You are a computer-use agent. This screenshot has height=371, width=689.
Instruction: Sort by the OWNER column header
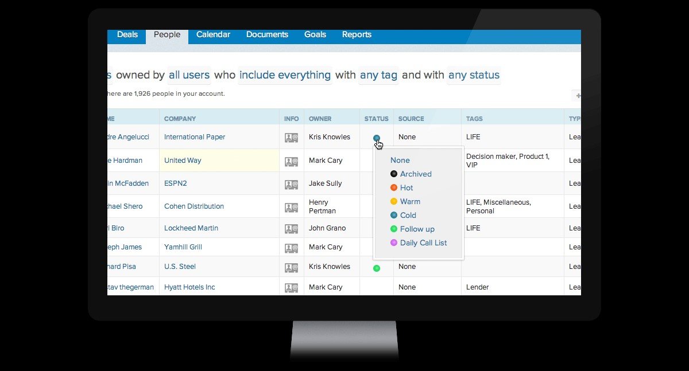pyautogui.click(x=320, y=119)
